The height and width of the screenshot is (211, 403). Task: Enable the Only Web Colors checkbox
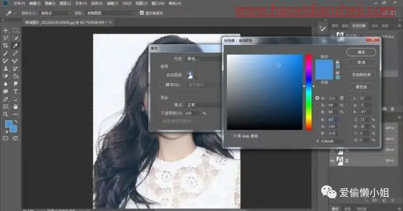coord(229,136)
